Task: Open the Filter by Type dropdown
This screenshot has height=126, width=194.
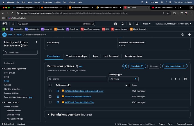Action: point(123,79)
